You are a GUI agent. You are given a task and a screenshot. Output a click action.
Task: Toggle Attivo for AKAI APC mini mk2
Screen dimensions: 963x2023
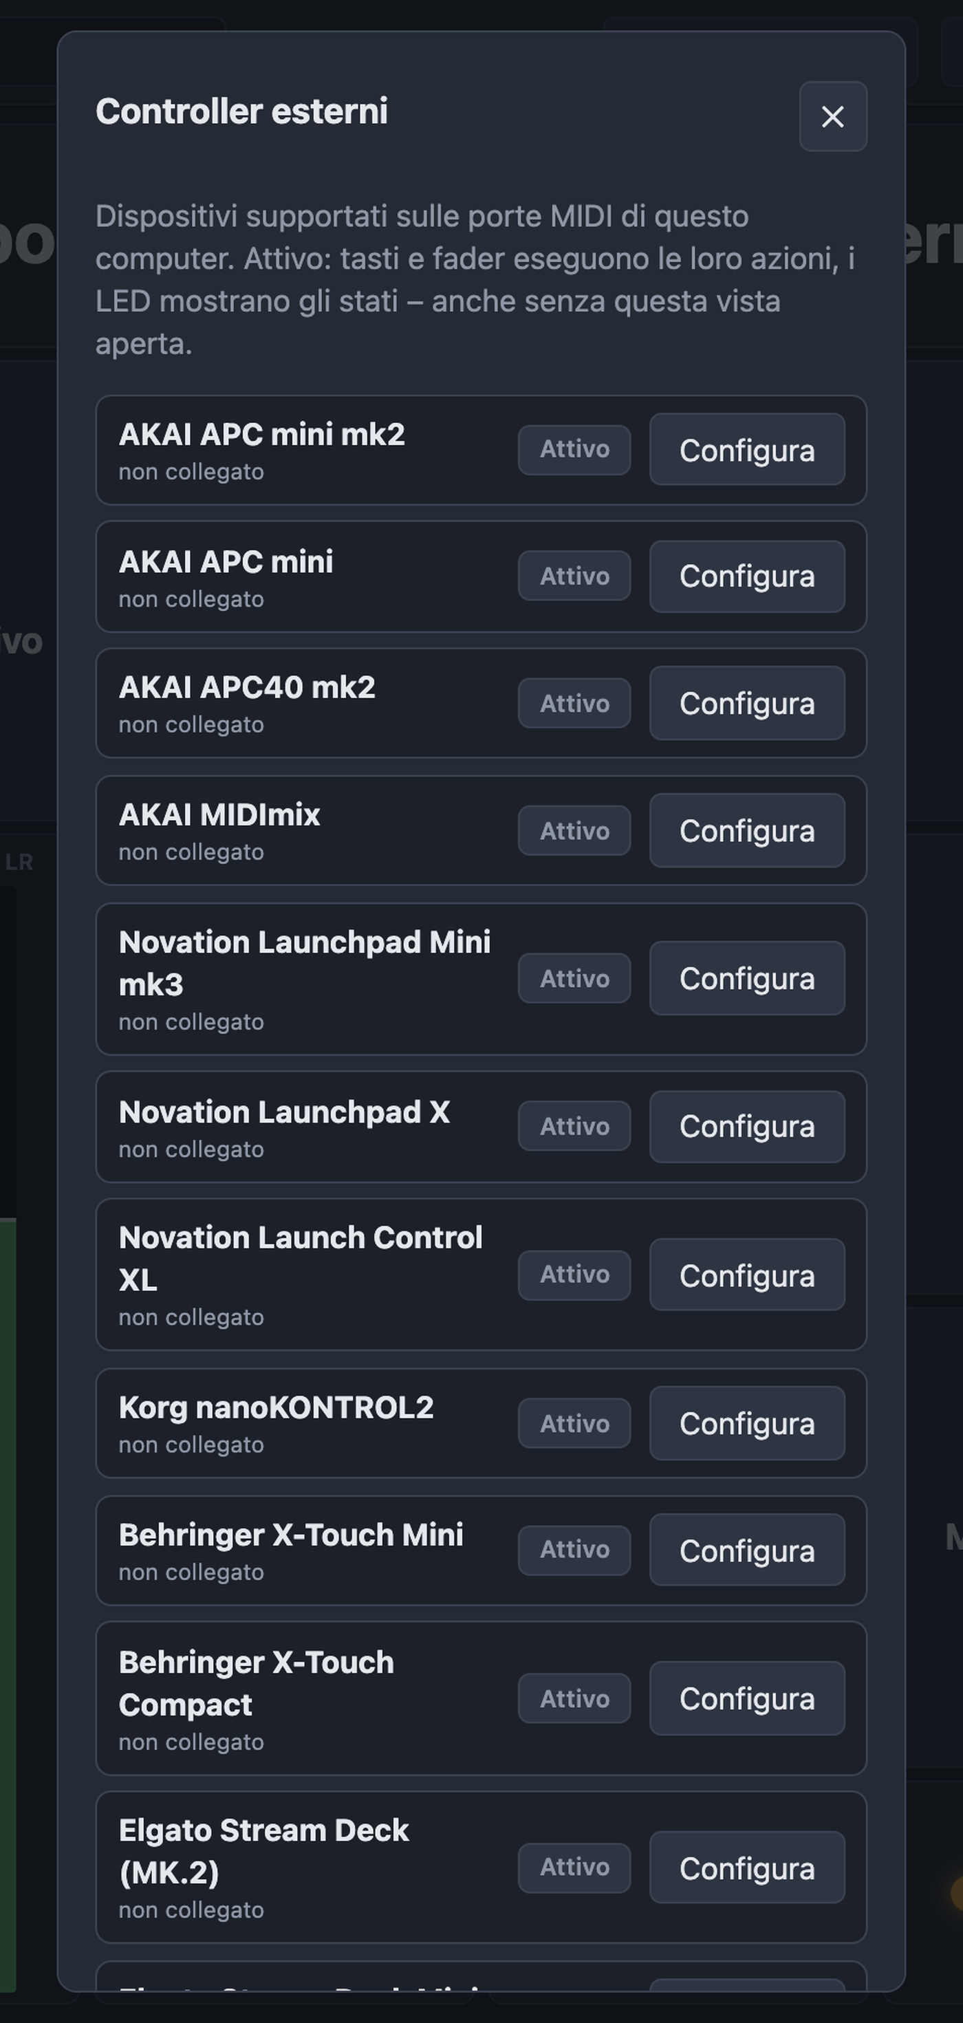(x=574, y=450)
